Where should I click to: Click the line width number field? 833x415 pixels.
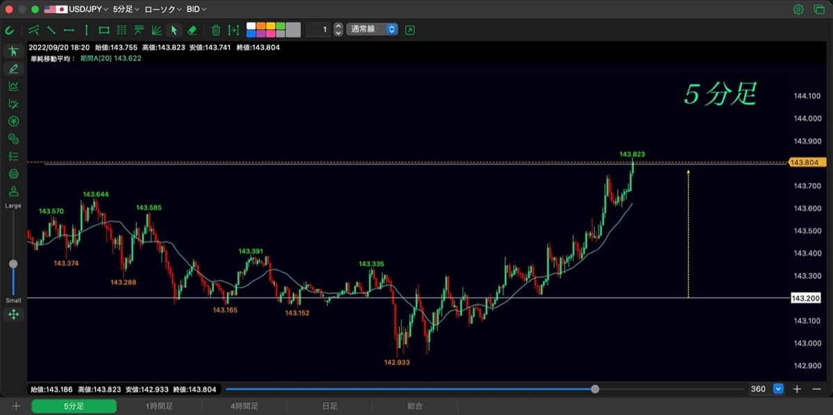tap(318, 30)
